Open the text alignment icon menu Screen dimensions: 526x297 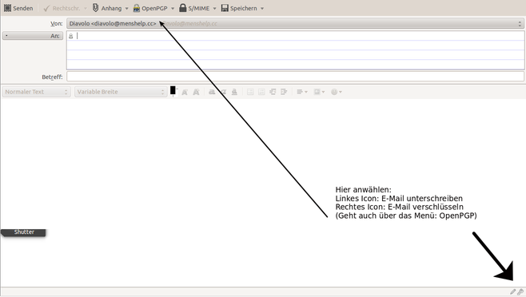pyautogui.click(x=302, y=92)
